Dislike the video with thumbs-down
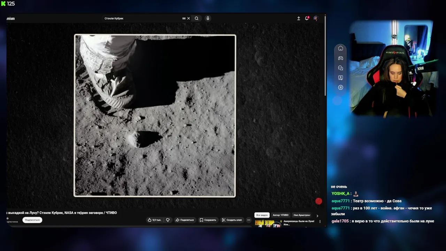The image size is (446, 251). coord(168,220)
